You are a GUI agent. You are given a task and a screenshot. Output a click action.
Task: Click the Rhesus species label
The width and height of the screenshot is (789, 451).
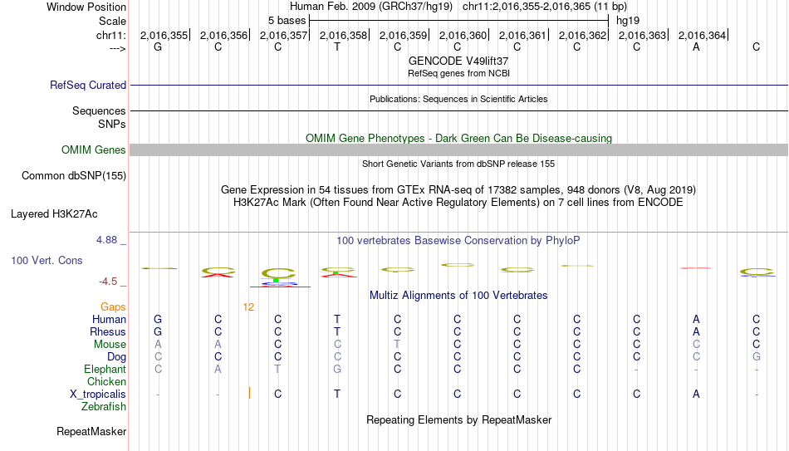[108, 332]
